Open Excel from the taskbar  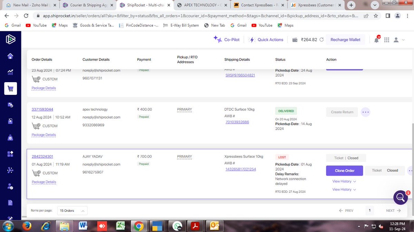[x=120, y=226]
